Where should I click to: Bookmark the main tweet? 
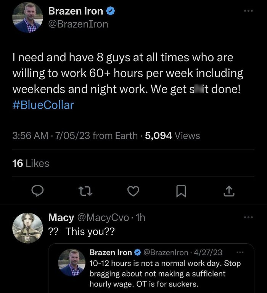click(x=181, y=190)
